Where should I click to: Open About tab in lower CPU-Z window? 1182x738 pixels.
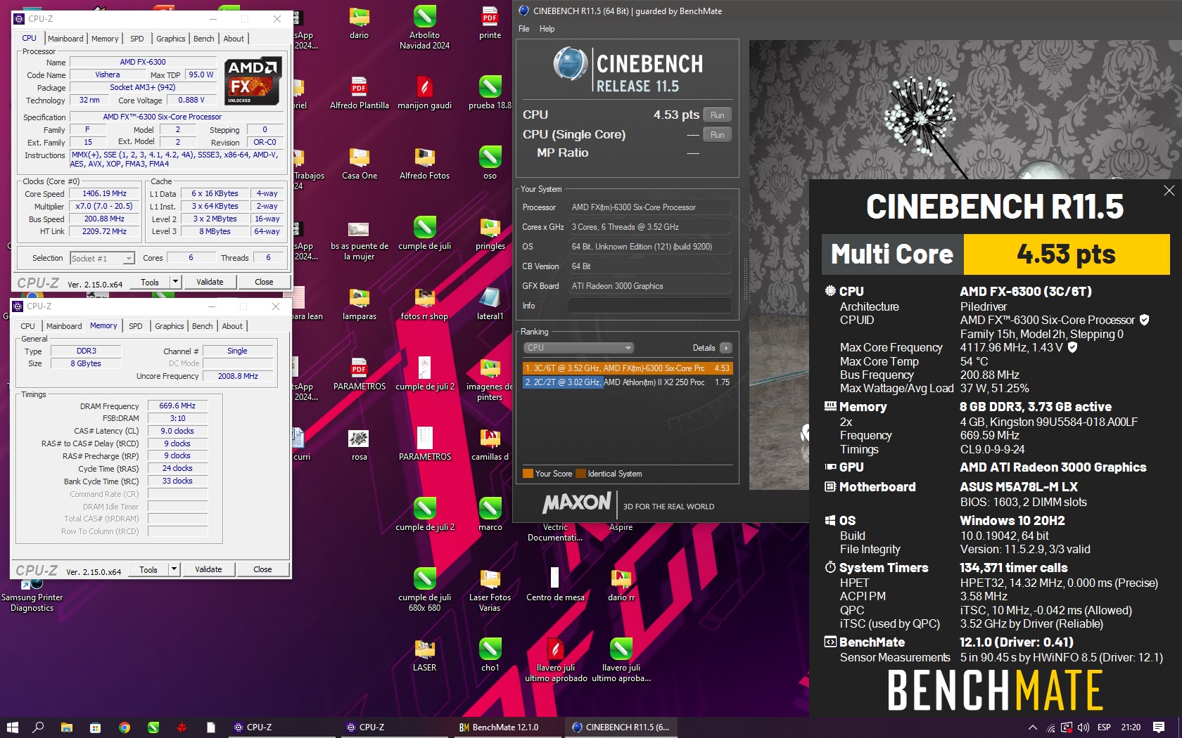tap(232, 326)
